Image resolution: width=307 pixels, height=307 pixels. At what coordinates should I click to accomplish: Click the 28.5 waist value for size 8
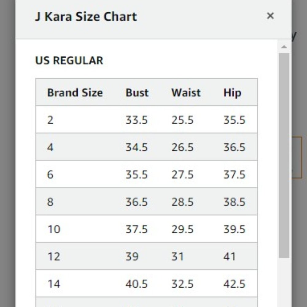182,202
